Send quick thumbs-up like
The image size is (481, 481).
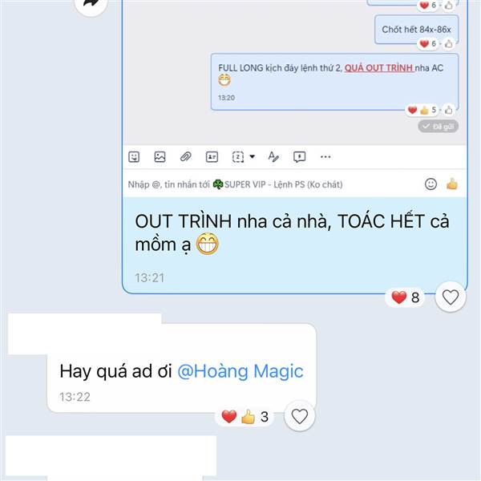coord(452,184)
